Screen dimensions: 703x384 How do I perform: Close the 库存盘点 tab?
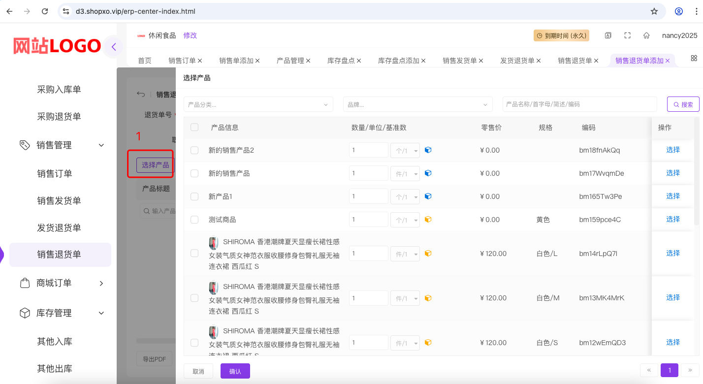(359, 61)
